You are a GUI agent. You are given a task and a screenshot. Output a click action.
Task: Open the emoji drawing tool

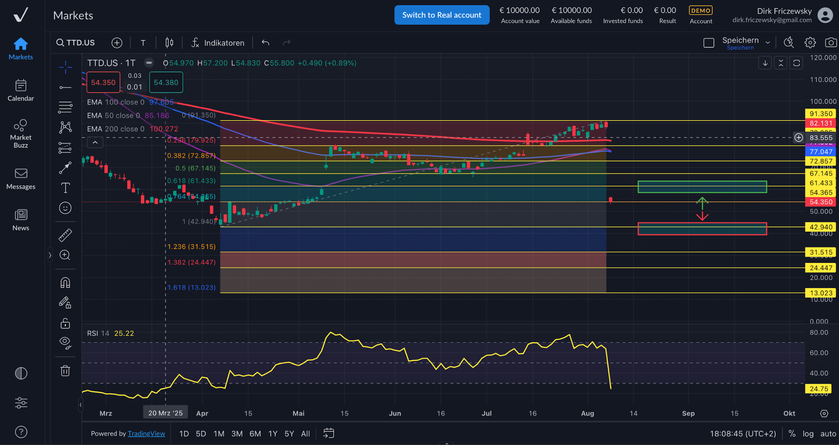click(x=65, y=208)
